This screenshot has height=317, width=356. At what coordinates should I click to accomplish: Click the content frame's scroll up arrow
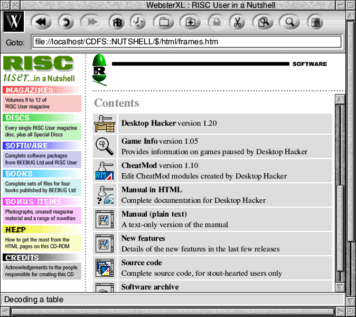point(340,99)
